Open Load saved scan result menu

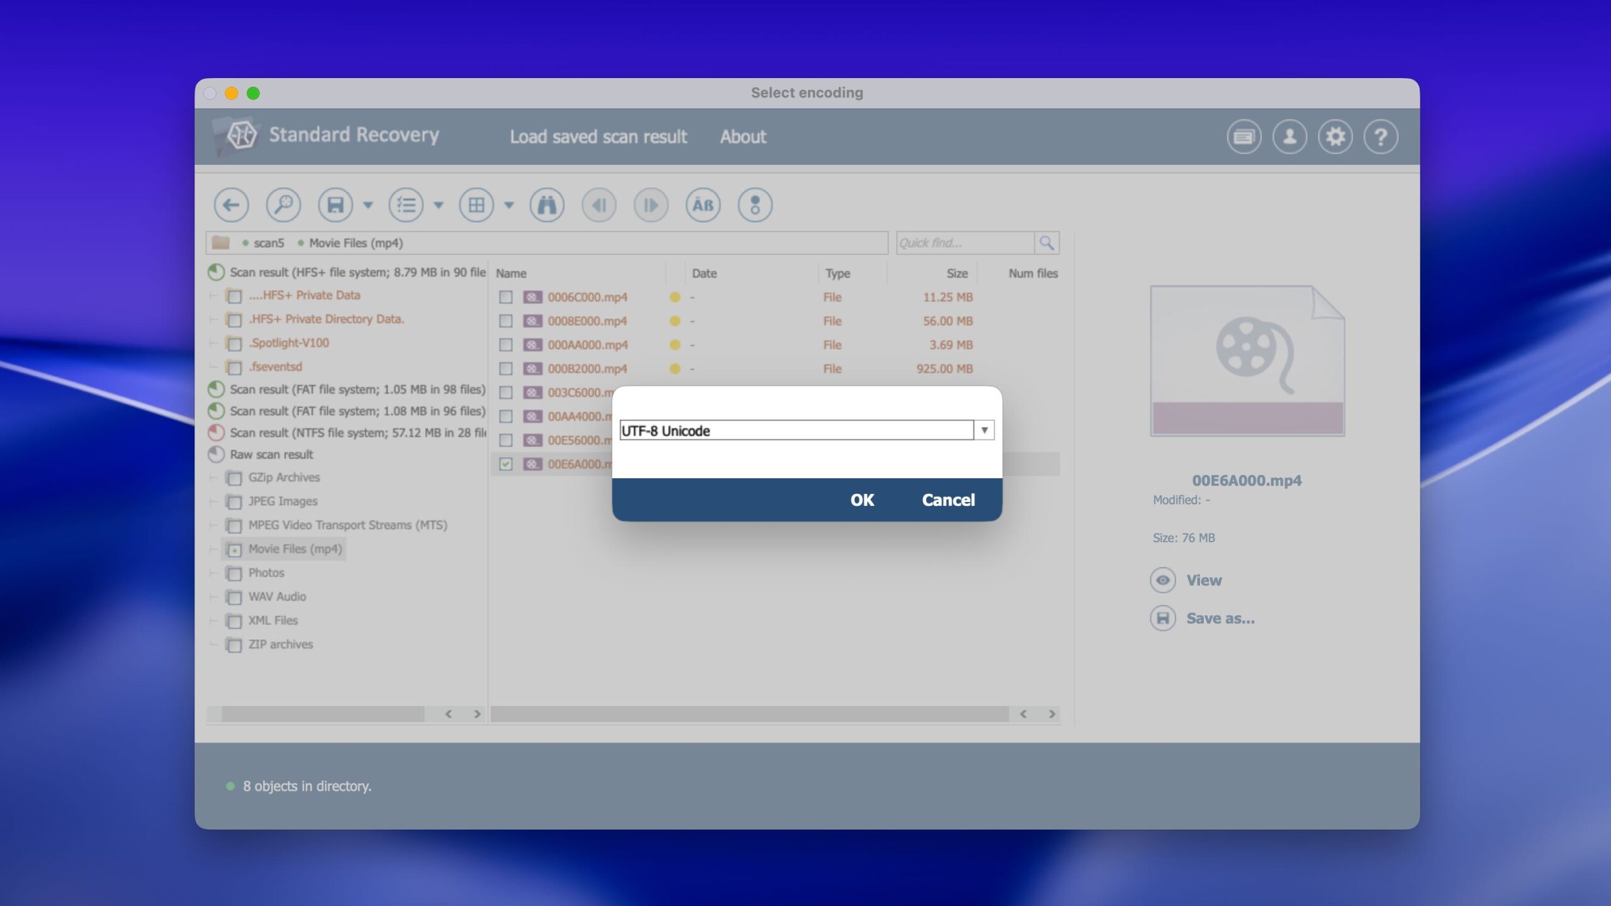tap(598, 137)
